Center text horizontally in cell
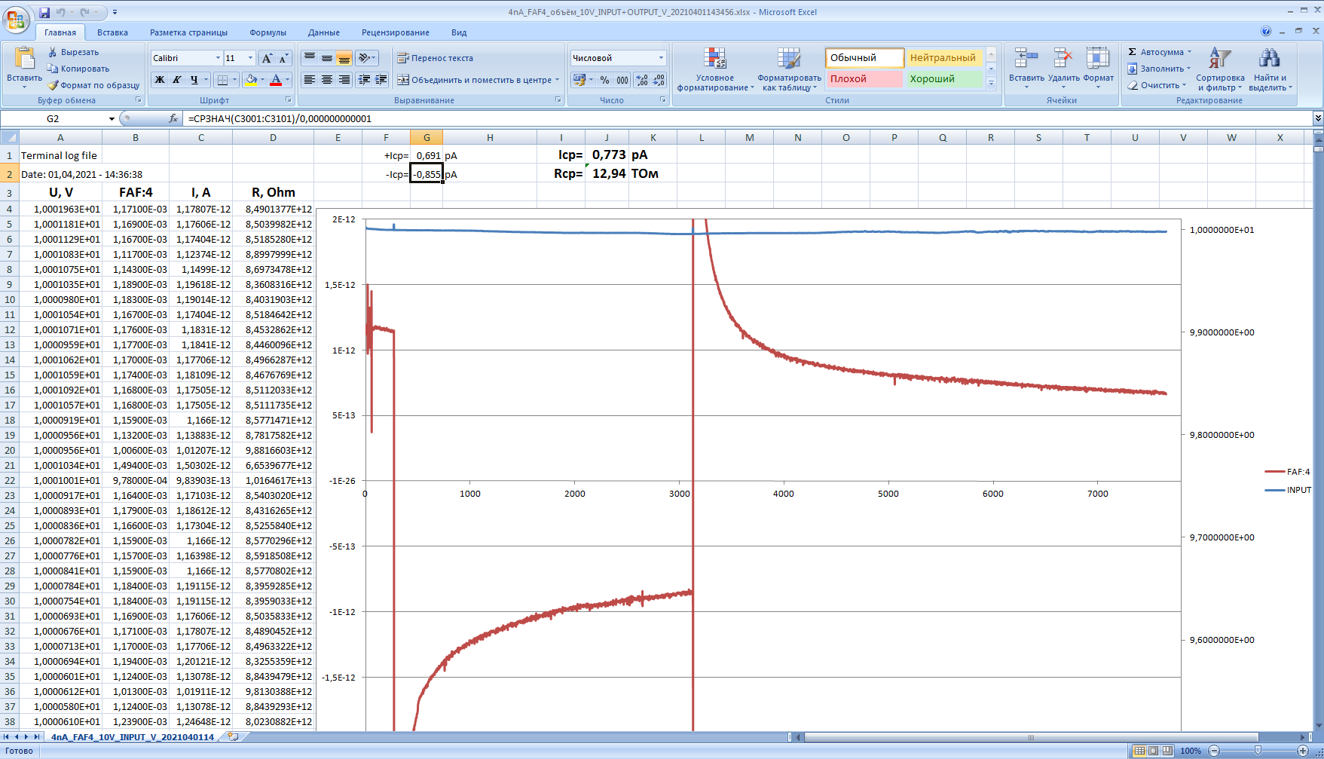The height and width of the screenshot is (759, 1324). pyautogui.click(x=327, y=80)
